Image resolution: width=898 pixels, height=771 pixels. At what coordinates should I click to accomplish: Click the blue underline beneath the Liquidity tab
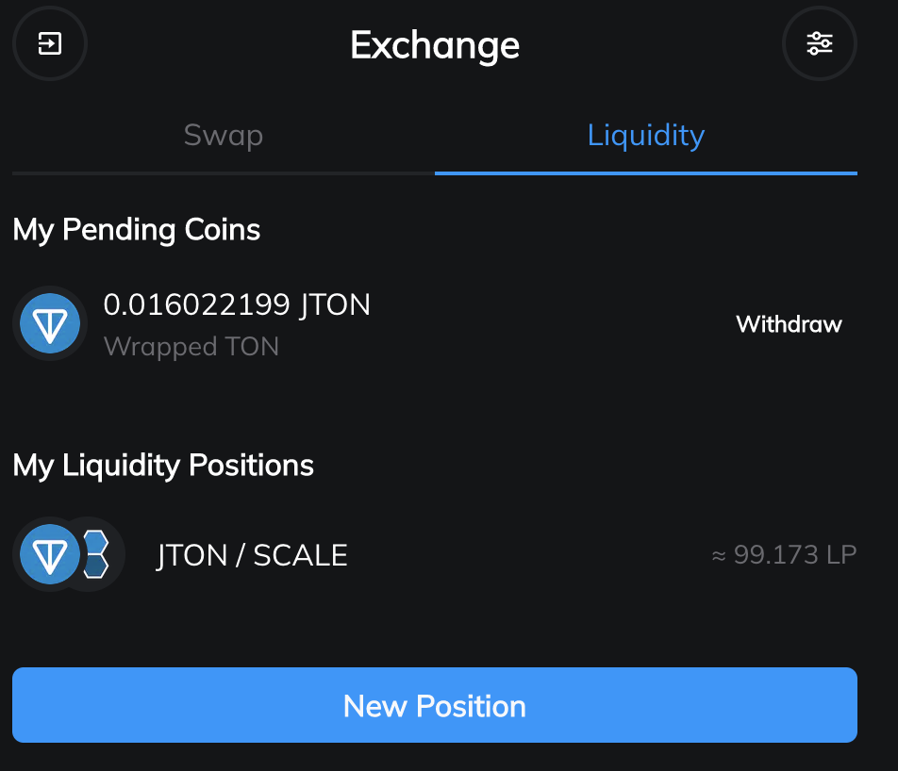pyautogui.click(x=646, y=173)
